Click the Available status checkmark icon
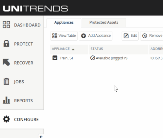163x138 pixels. pyautogui.click(x=93, y=58)
